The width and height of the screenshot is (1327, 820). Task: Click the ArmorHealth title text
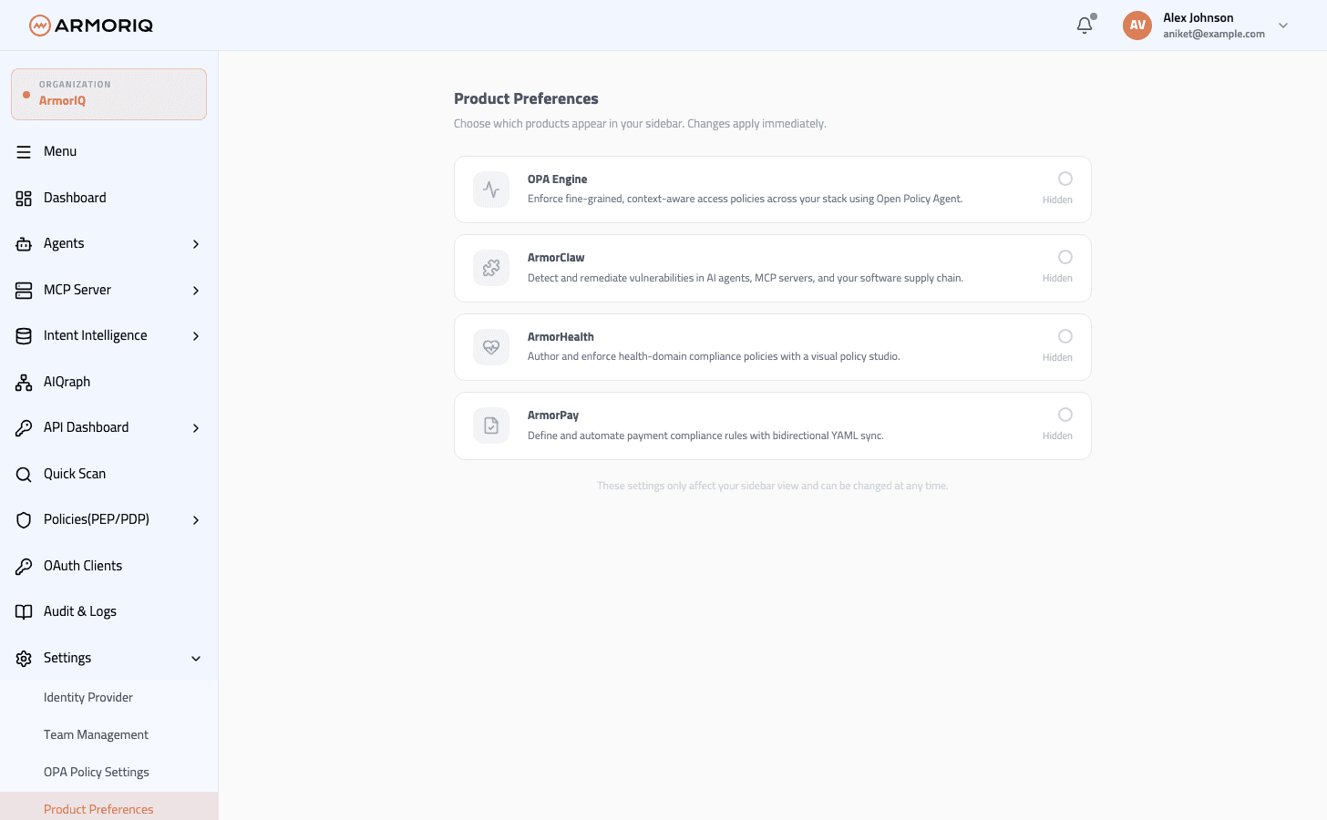pos(561,337)
